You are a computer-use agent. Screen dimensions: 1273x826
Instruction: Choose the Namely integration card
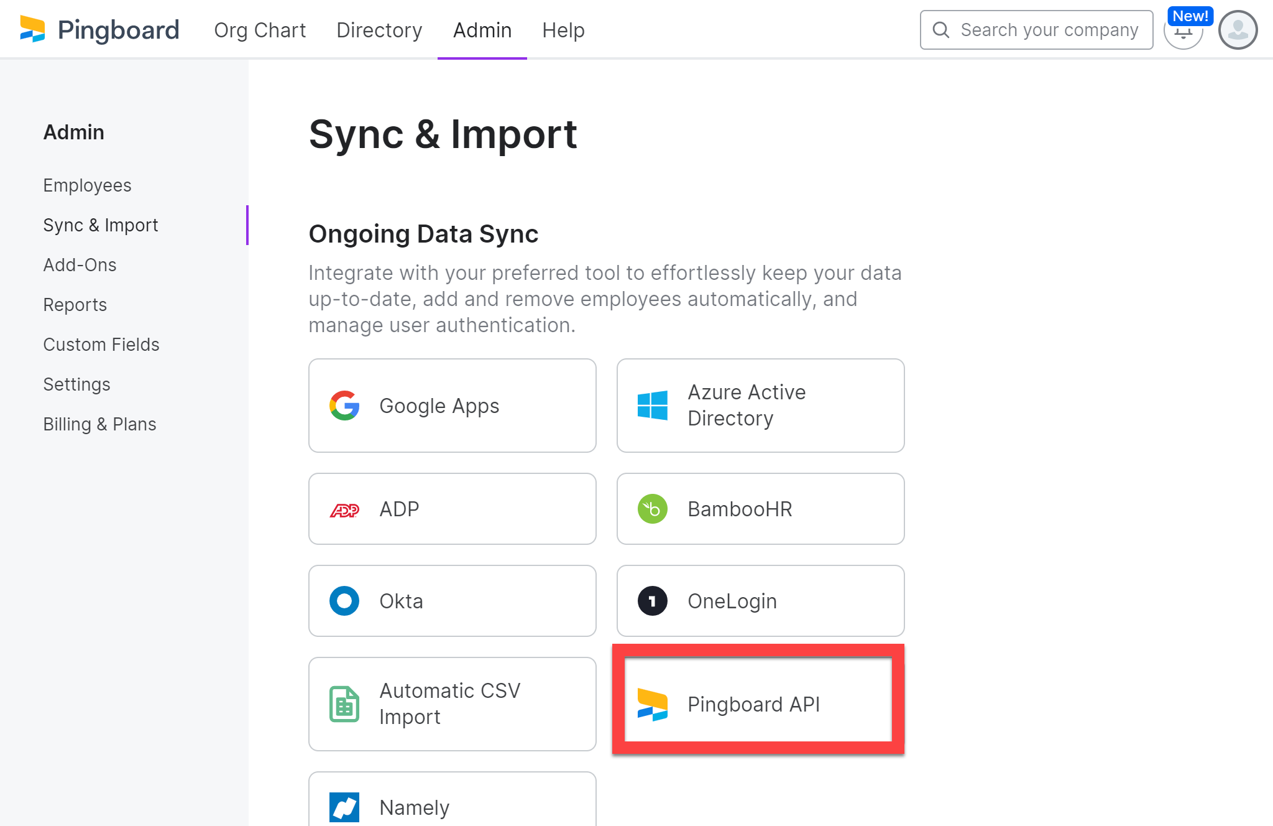coord(453,799)
